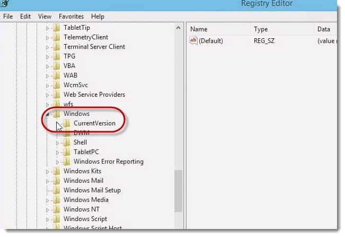Click the WAB folder icon
Image resolution: width=345 pixels, height=237 pixels.
tap(57, 75)
